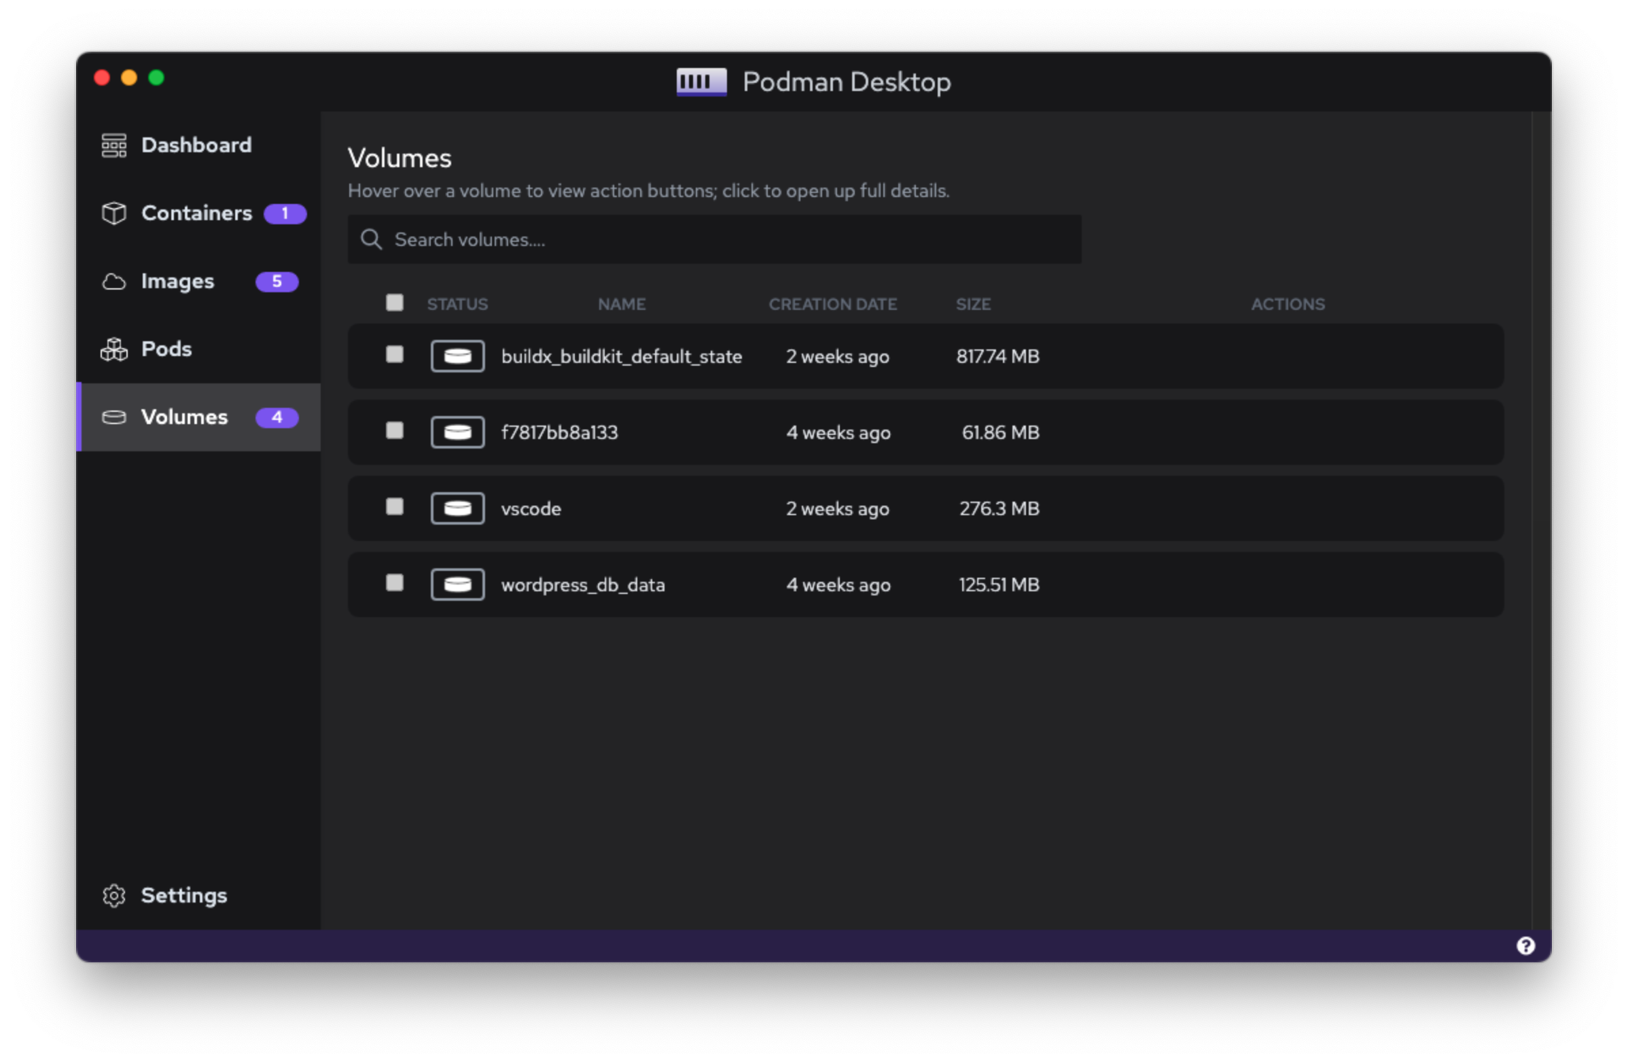
Task: Select the Dashboard icon in the sidebar
Action: (113, 145)
